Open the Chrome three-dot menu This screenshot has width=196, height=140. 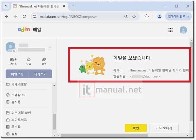tap(188, 16)
